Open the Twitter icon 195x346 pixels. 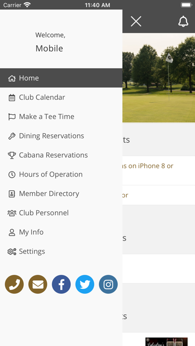[85, 284]
